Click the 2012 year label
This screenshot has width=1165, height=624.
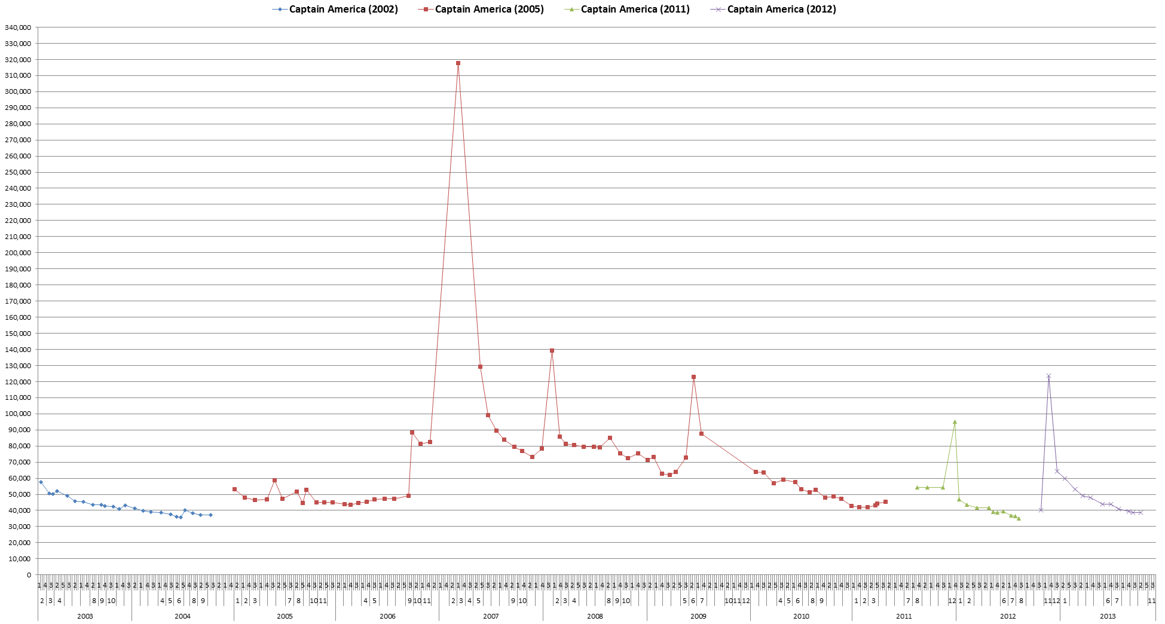pos(1008,616)
